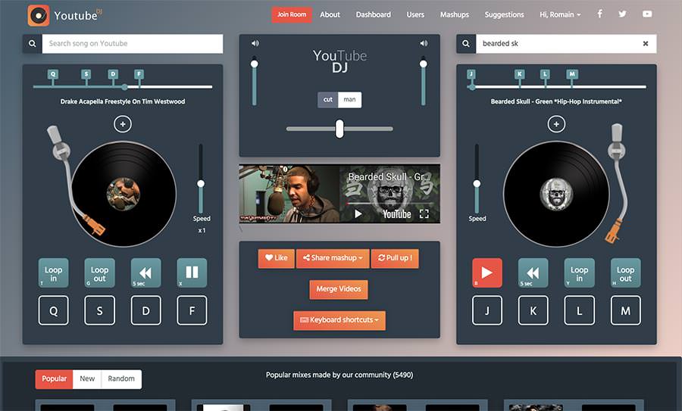
Task: Clear the 'bearded sk' search text
Action: point(646,43)
